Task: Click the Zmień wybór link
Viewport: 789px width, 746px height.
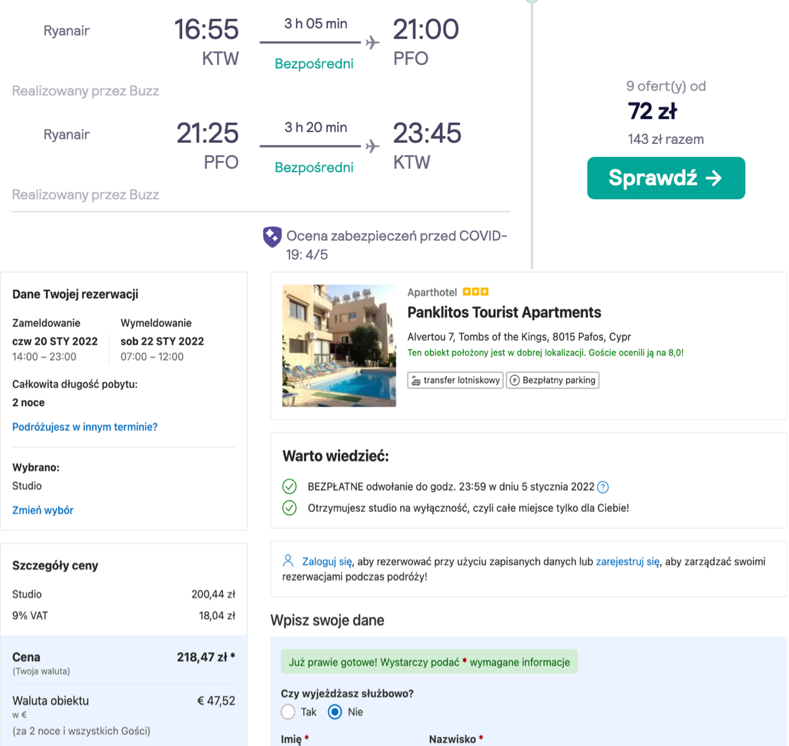Action: coord(43,510)
